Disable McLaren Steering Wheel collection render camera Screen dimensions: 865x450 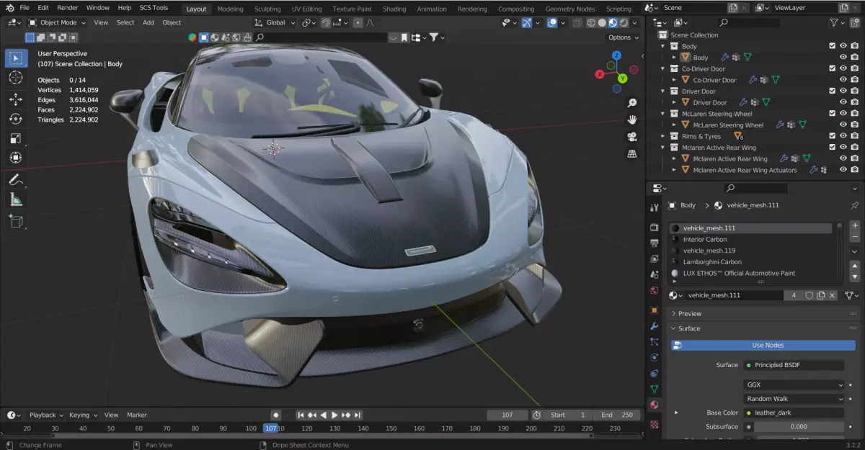click(854, 114)
